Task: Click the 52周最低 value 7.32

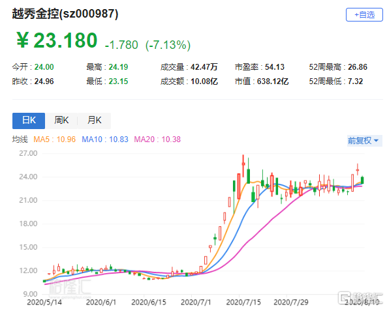Action: click(x=355, y=81)
